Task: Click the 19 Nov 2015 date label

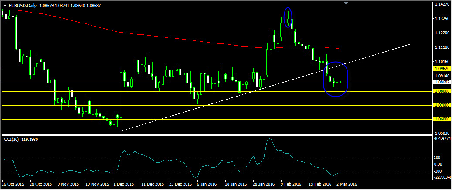Action: [x=97, y=183]
